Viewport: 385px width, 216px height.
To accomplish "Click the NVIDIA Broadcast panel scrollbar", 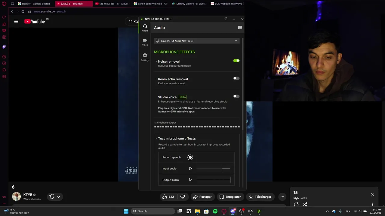I will (x=243, y=84).
